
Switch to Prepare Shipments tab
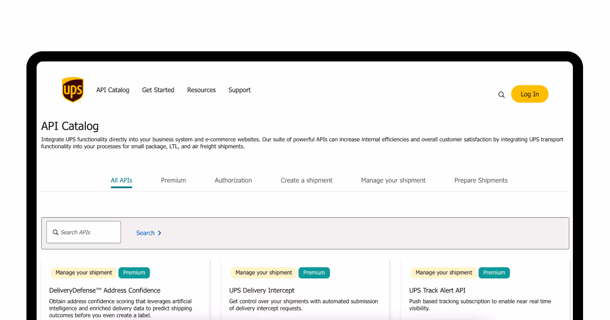tap(481, 180)
